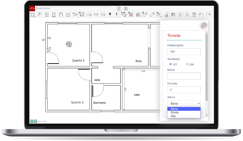Select the measurement ruler tool
This screenshot has width=243, height=141.
(68, 15)
